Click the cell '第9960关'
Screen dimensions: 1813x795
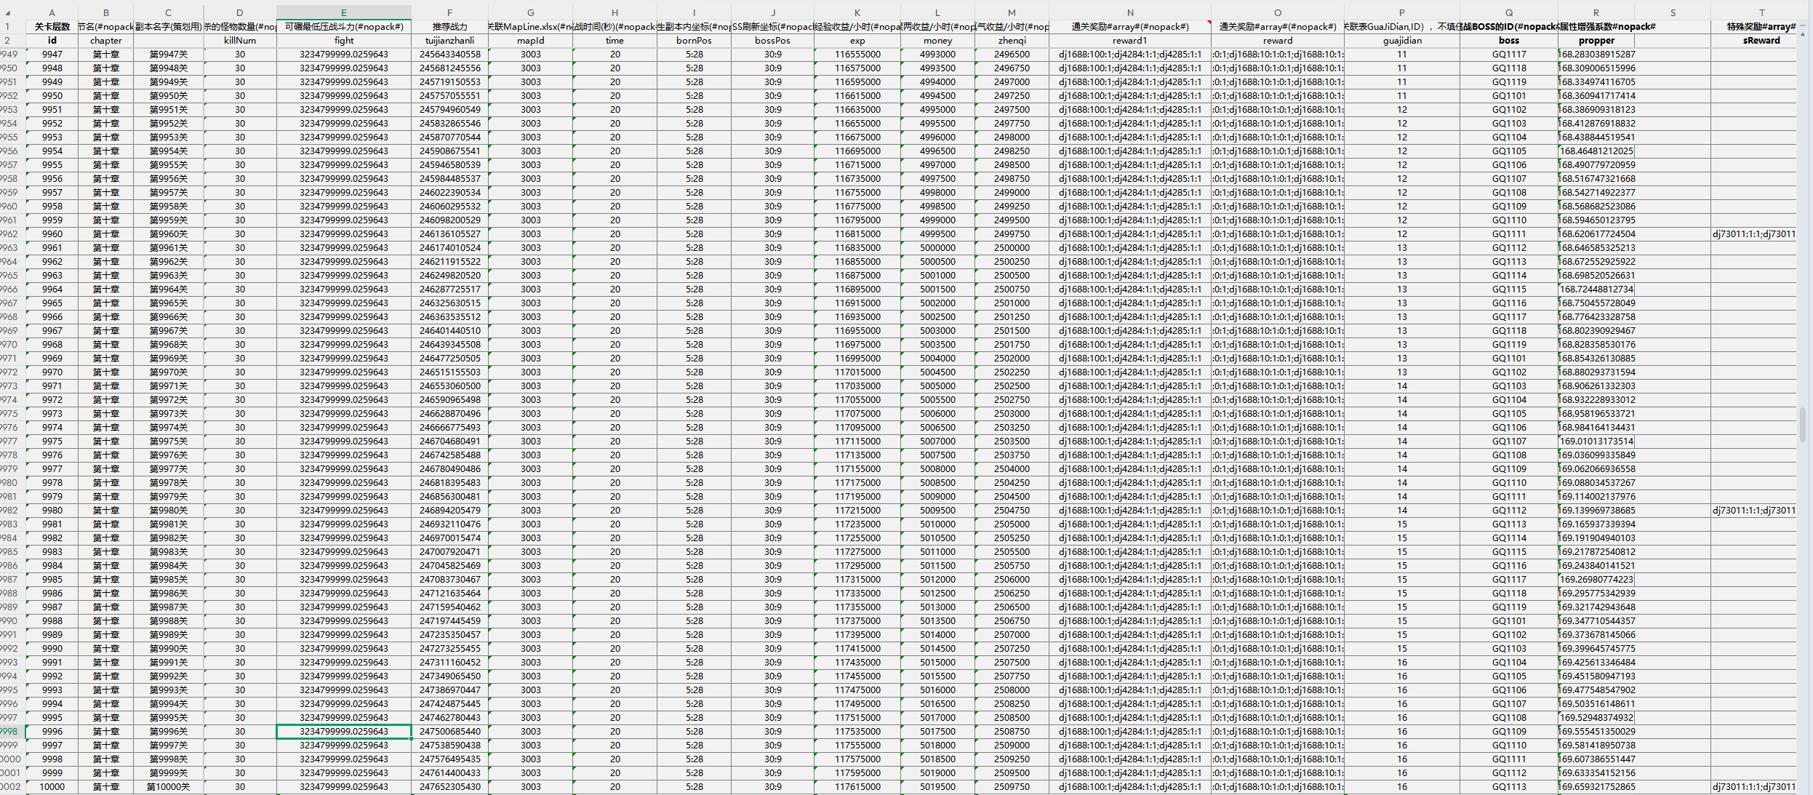coord(168,234)
